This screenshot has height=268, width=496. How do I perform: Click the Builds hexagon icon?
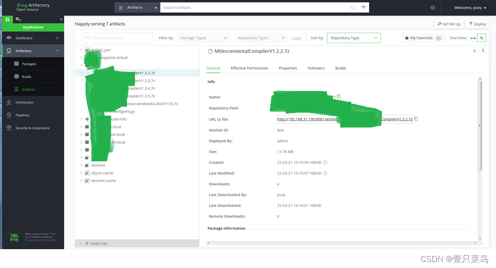(x=16, y=76)
